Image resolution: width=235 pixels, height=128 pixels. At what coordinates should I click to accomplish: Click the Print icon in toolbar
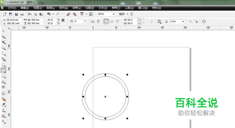(22, 14)
